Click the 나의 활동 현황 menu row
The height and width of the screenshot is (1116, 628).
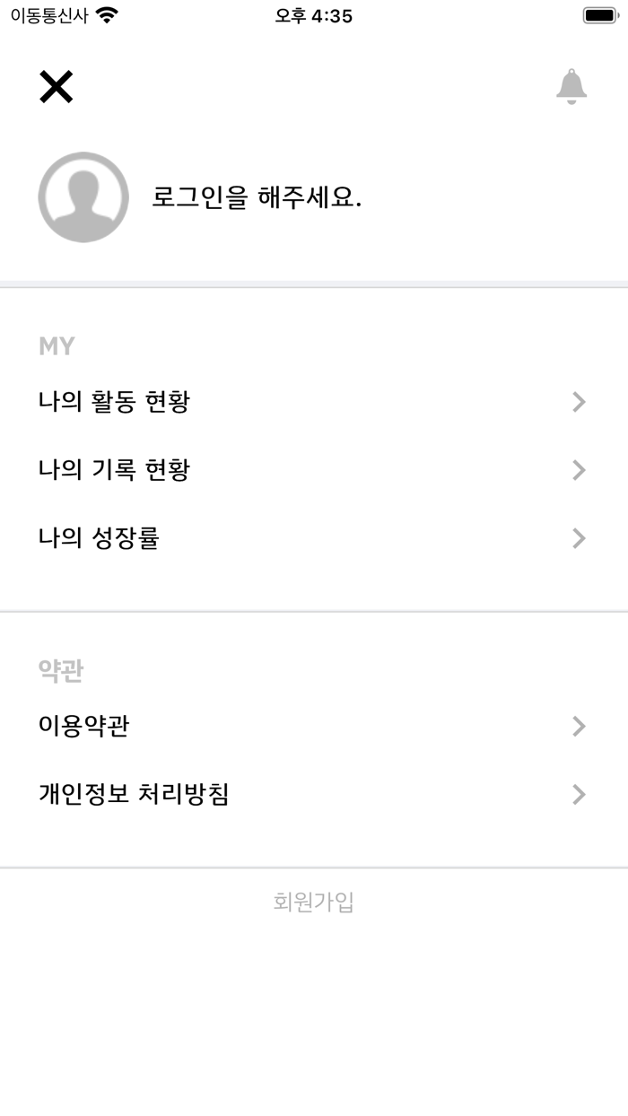(x=114, y=402)
